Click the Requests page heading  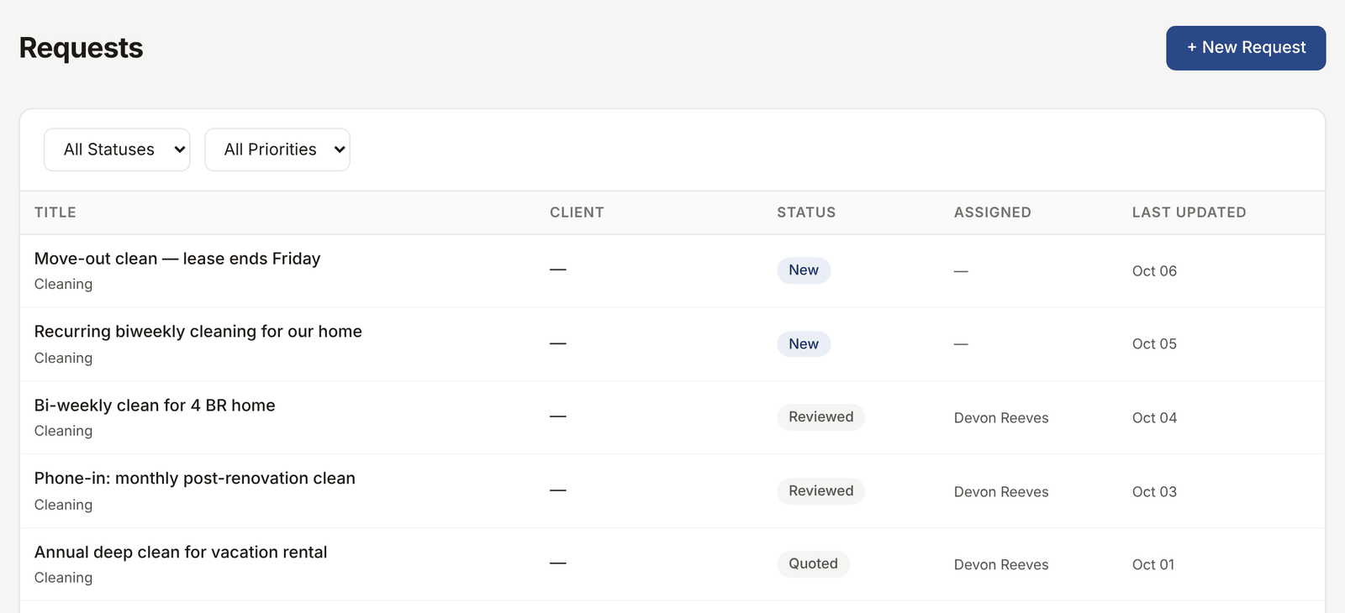tap(82, 48)
